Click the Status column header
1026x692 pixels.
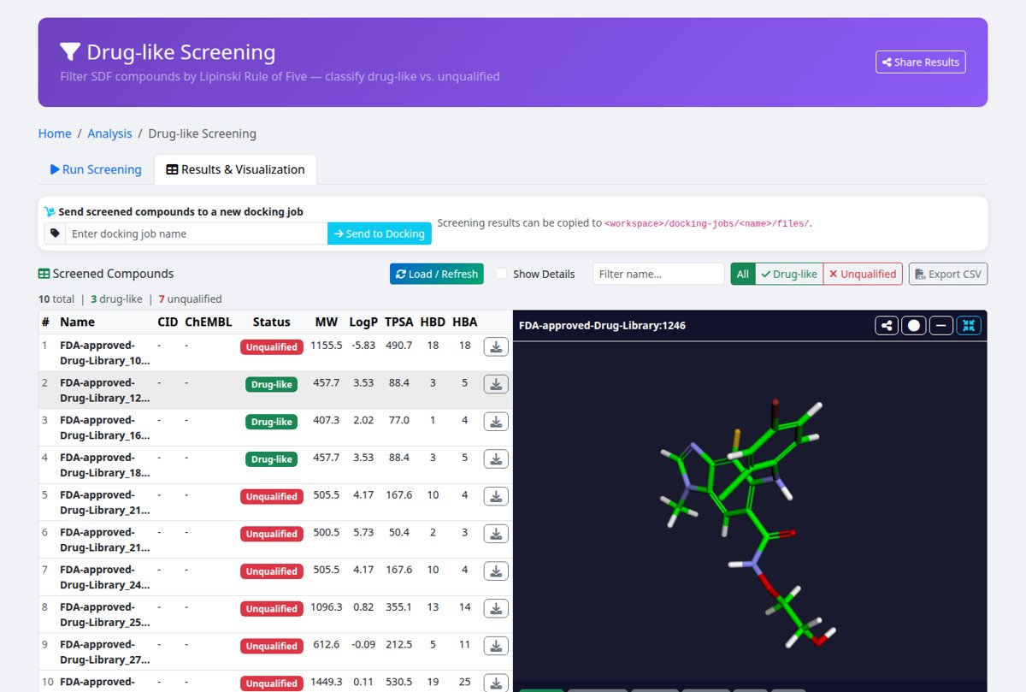click(271, 322)
